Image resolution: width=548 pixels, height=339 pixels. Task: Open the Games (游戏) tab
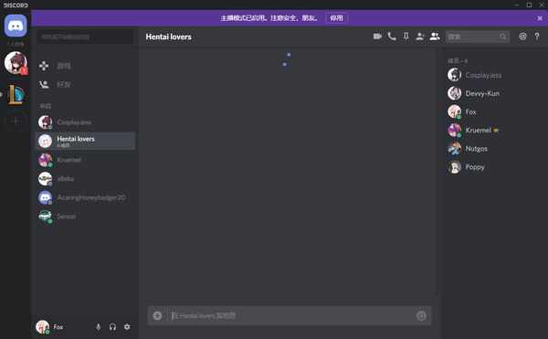tap(85, 66)
